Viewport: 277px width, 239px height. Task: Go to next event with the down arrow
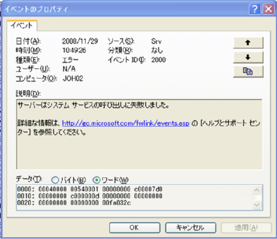248,57
